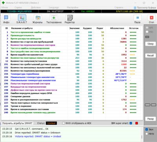This screenshot has width=157, height=142.
Task: Click absolute value 1762 in row 222
Action: click(124, 100)
